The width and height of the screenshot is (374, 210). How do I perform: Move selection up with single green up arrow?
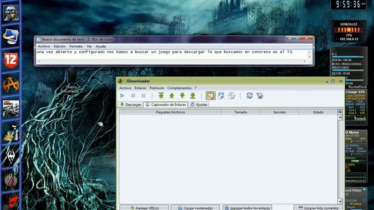click(x=172, y=96)
